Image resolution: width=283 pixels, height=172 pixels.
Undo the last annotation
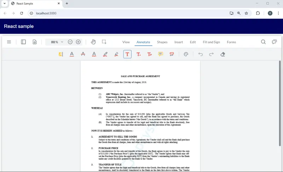click(200, 54)
